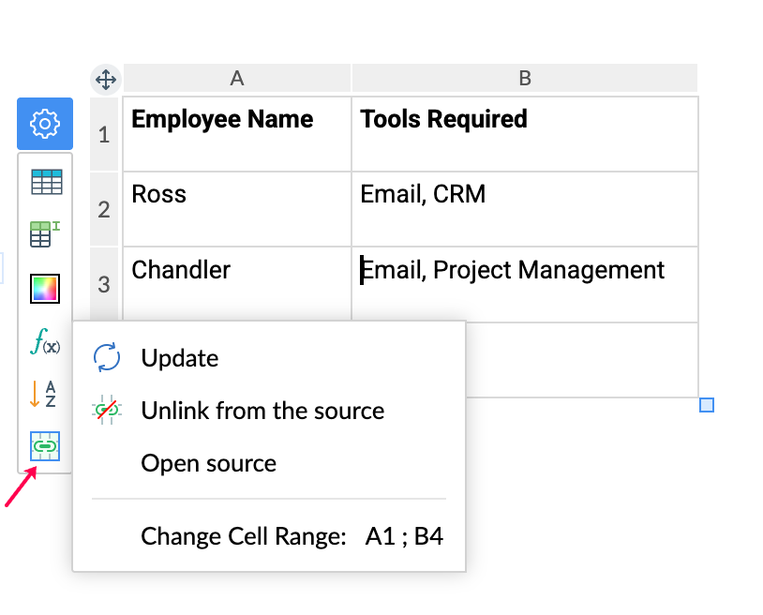Click the settings gear icon
This screenshot has width=763, height=615.
coord(45,124)
